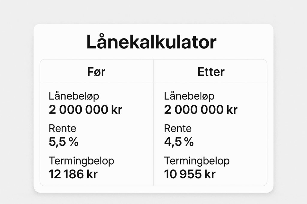Click the Termingbelop label under Etter
307x204 pixels.
(x=197, y=161)
